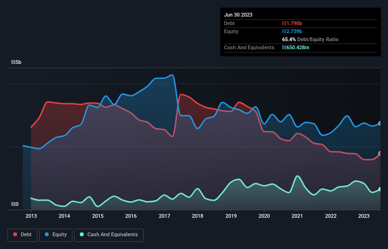Select the teal Cash endpoint marker at 2023
Image resolution: width=388 pixels, height=249 pixels.
pyautogui.click(x=380, y=189)
